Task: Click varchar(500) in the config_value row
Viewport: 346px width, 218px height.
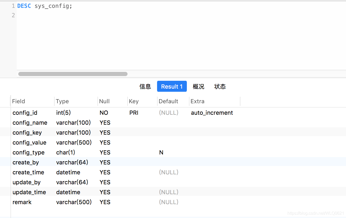Action: tap(74, 142)
